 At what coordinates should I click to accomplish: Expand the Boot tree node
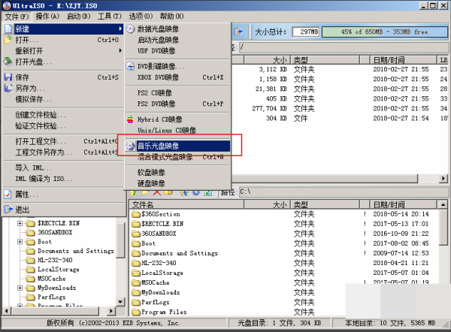click(x=20, y=241)
